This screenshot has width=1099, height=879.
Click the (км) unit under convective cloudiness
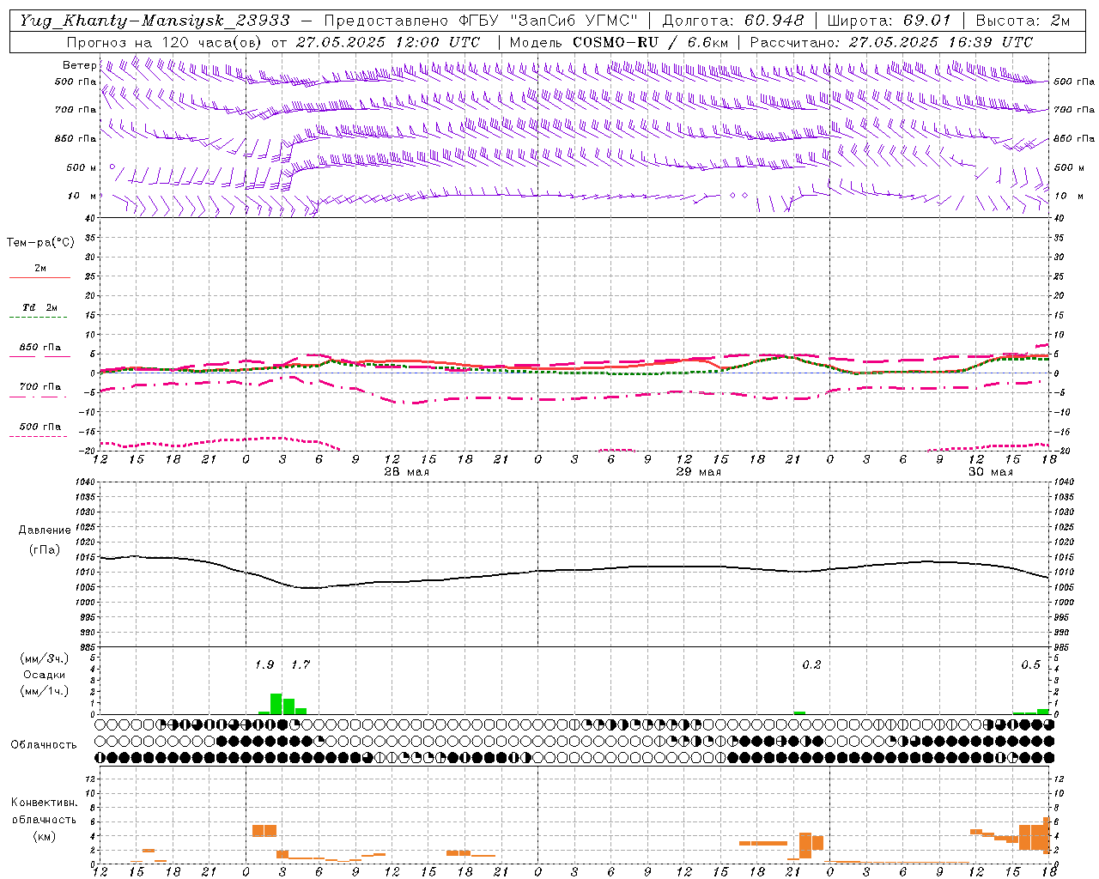(44, 836)
